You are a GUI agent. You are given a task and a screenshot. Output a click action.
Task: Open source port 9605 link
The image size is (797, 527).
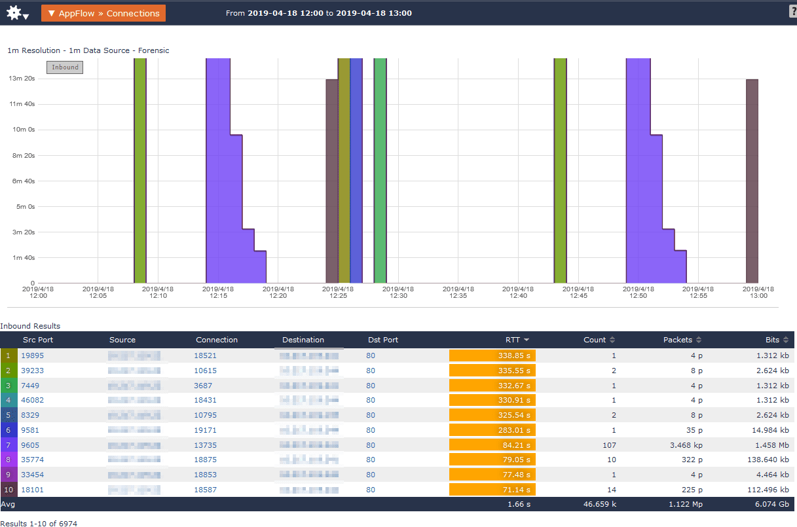tap(30, 445)
